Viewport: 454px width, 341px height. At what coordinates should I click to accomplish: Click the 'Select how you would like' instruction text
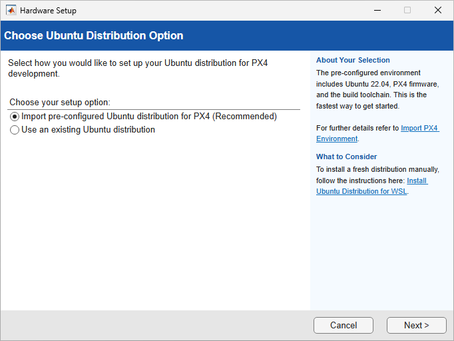pos(138,68)
